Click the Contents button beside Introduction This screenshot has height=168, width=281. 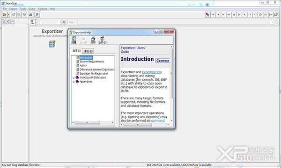(x=163, y=61)
